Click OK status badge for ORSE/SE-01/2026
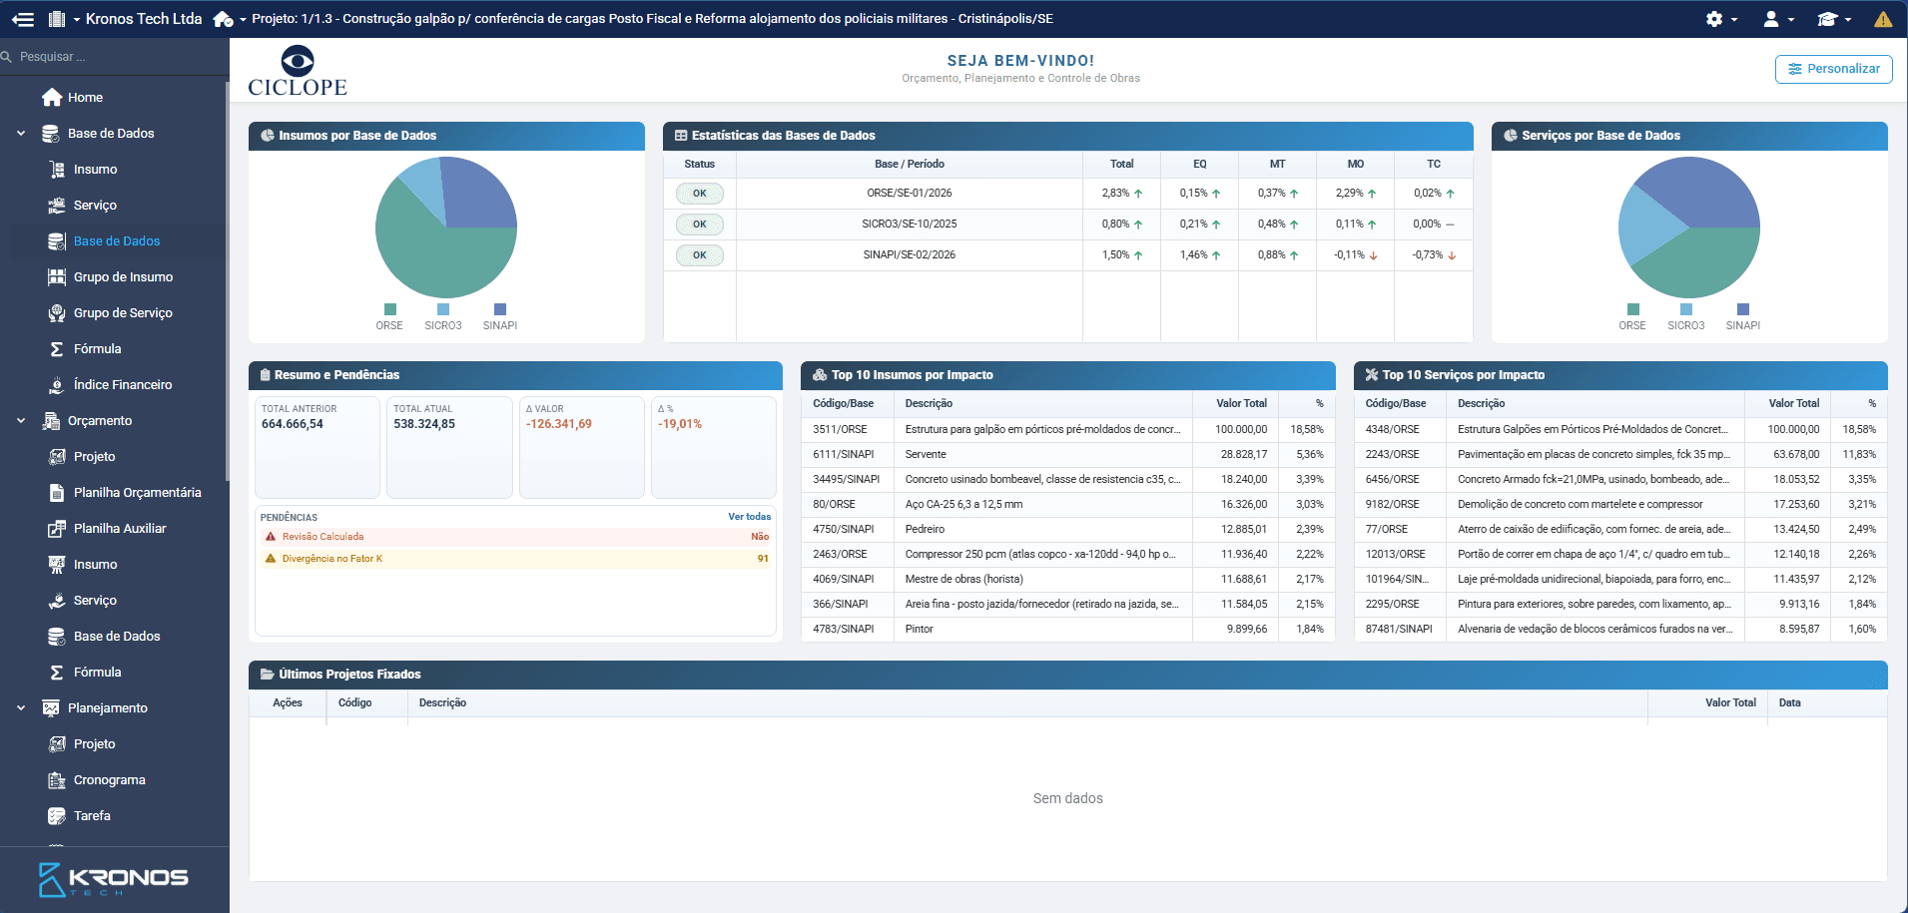 (x=700, y=194)
